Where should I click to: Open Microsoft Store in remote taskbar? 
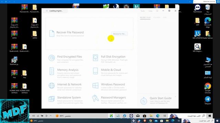[x=144, y=116]
